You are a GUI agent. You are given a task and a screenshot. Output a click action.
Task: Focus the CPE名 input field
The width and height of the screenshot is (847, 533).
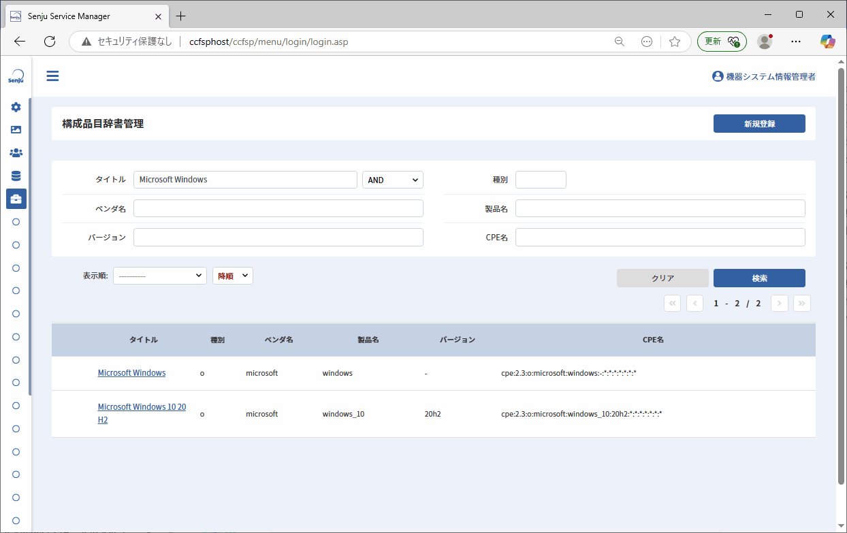pos(660,237)
